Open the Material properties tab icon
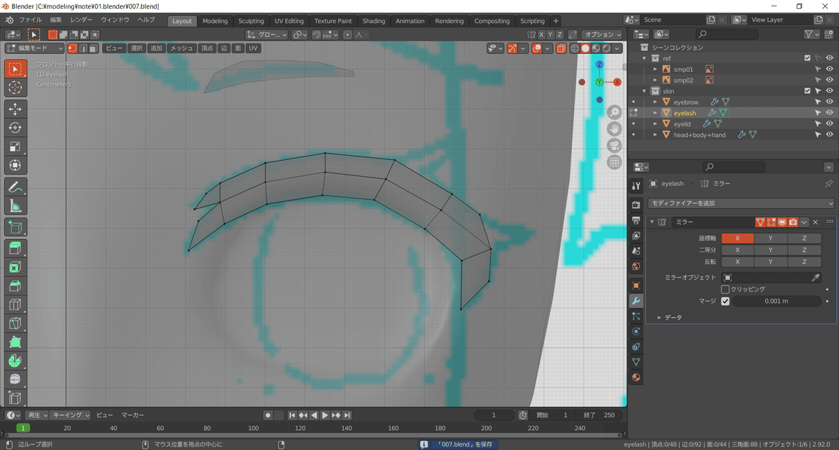 636,377
